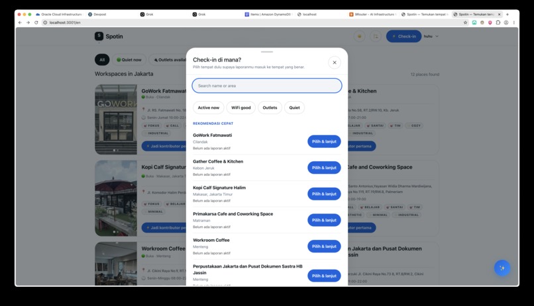Switch to the 9Router AI Infrastructure tab
This screenshot has width=534, height=306.
[x=372, y=15]
